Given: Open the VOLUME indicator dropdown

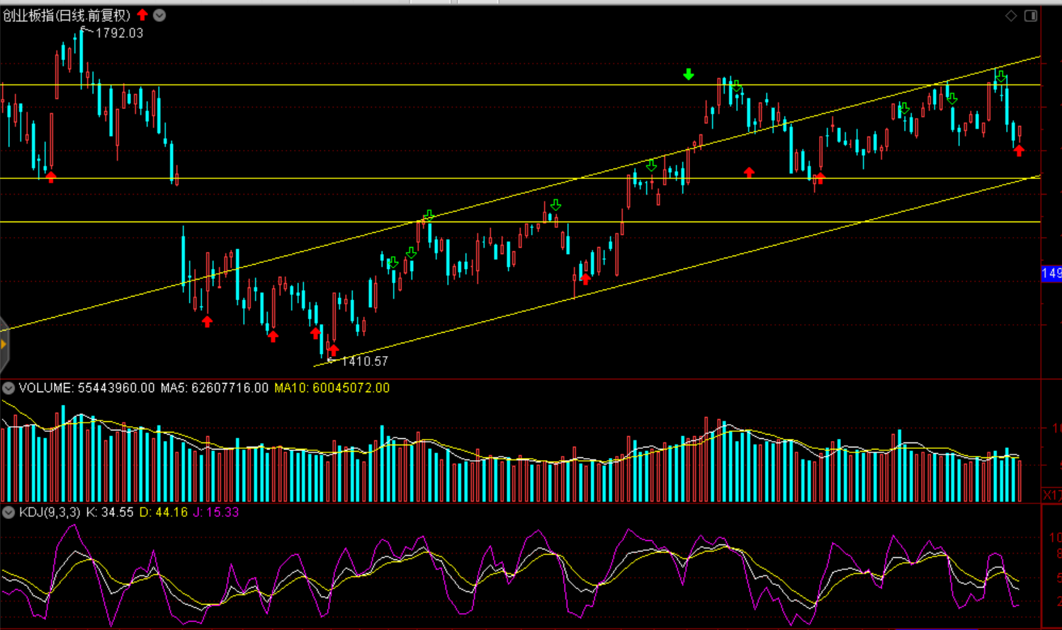Looking at the screenshot, I should (x=9, y=388).
